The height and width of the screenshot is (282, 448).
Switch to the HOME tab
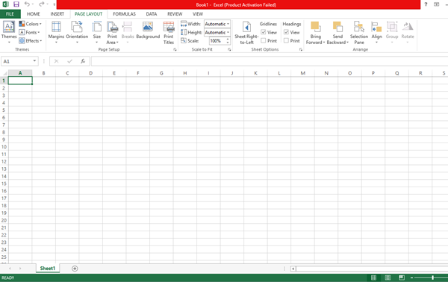[x=34, y=14]
